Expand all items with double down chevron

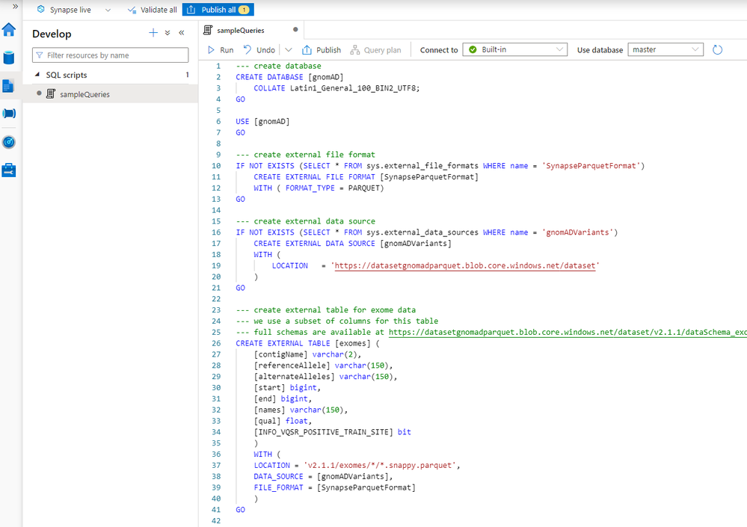click(x=167, y=33)
